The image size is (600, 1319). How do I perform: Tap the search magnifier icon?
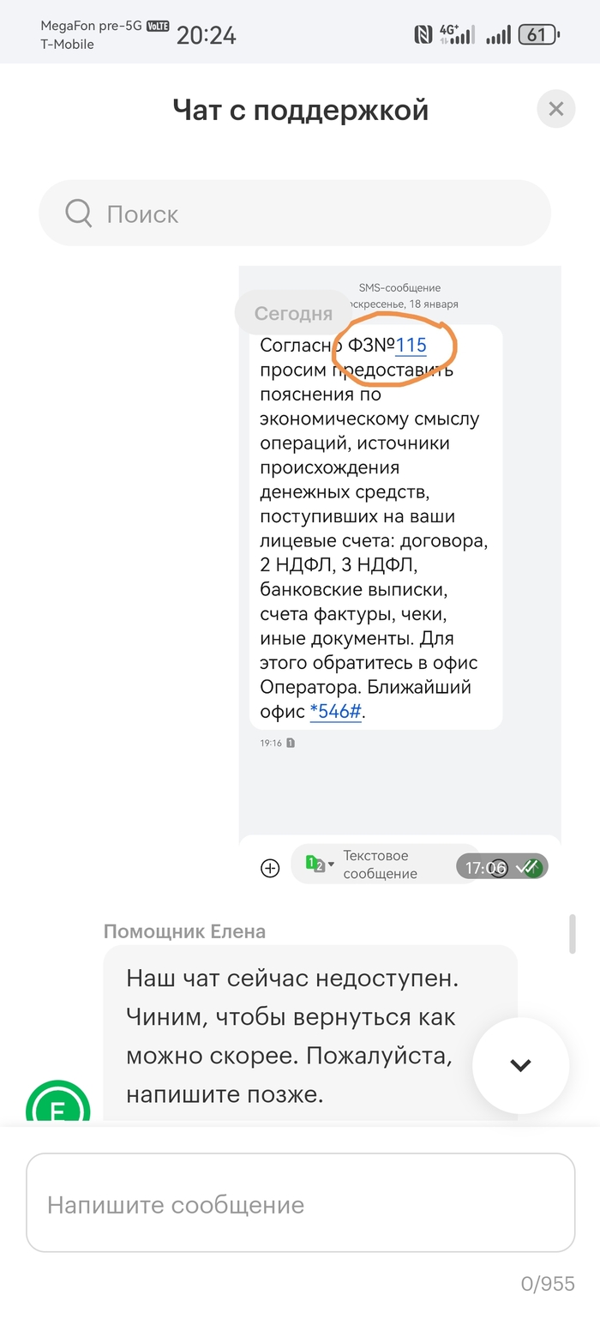click(78, 213)
